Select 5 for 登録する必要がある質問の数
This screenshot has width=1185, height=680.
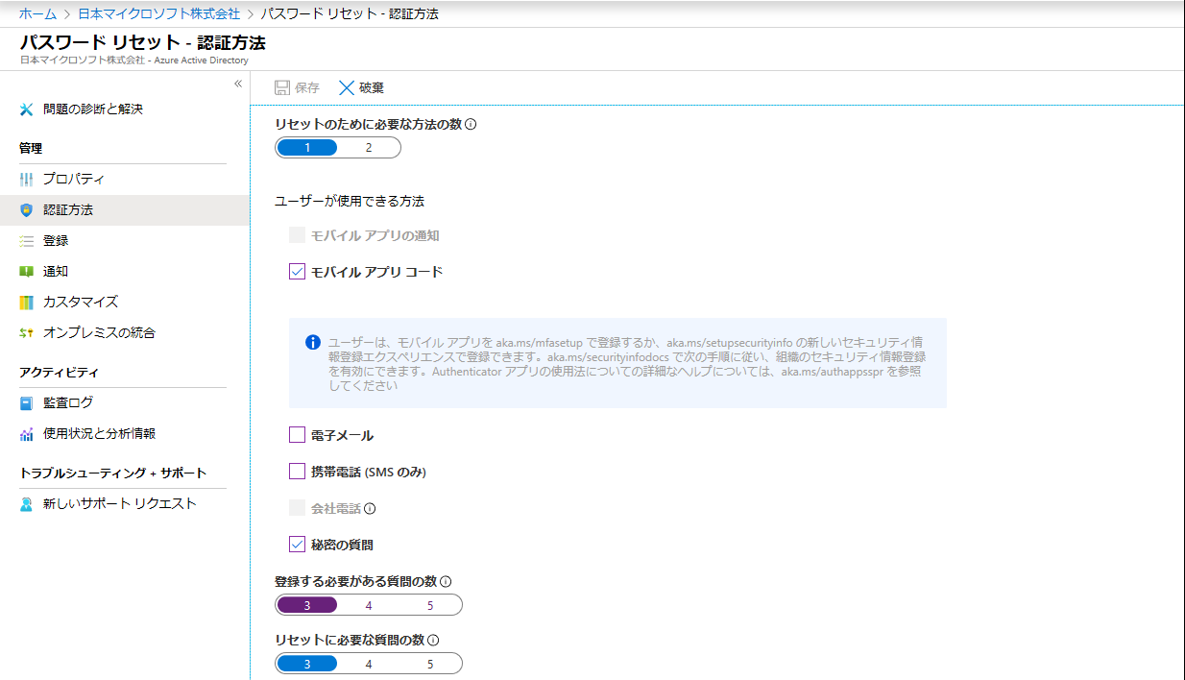430,606
